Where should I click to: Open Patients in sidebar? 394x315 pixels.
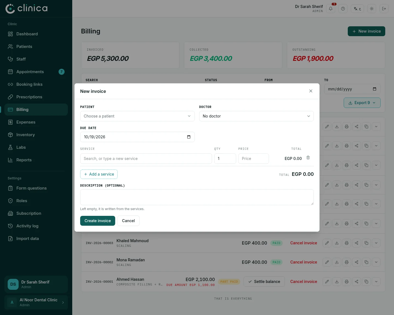pyautogui.click(x=36, y=47)
